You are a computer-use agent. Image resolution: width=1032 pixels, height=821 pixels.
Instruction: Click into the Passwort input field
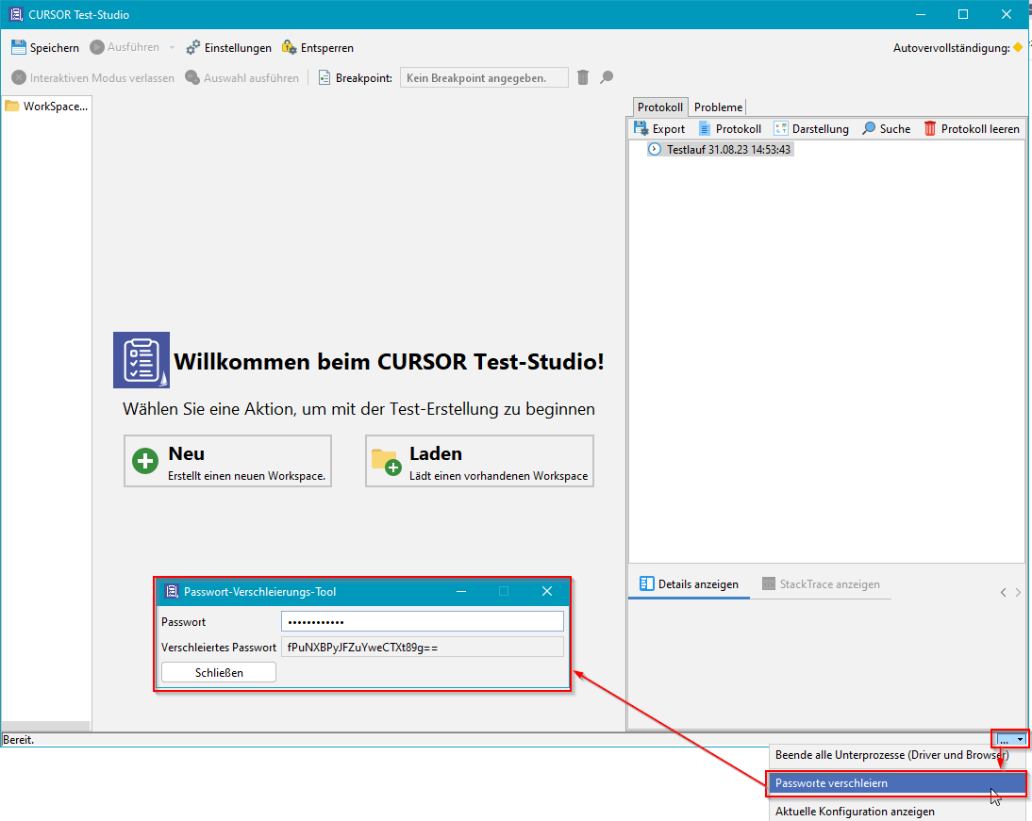tap(422, 622)
